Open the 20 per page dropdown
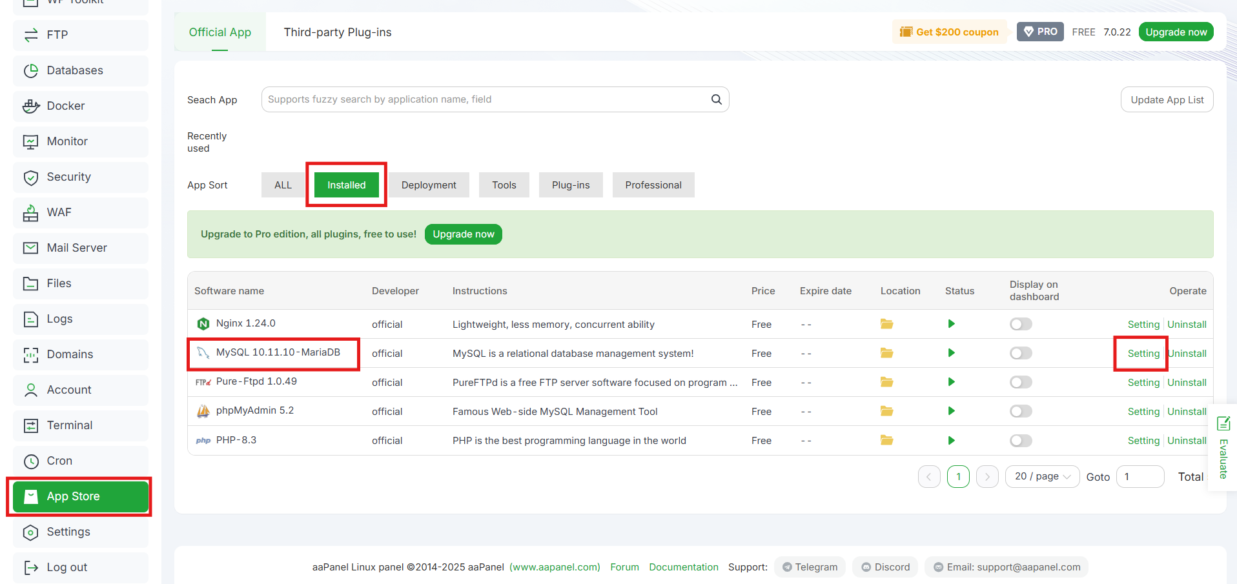The height and width of the screenshot is (584, 1237). [1041, 476]
